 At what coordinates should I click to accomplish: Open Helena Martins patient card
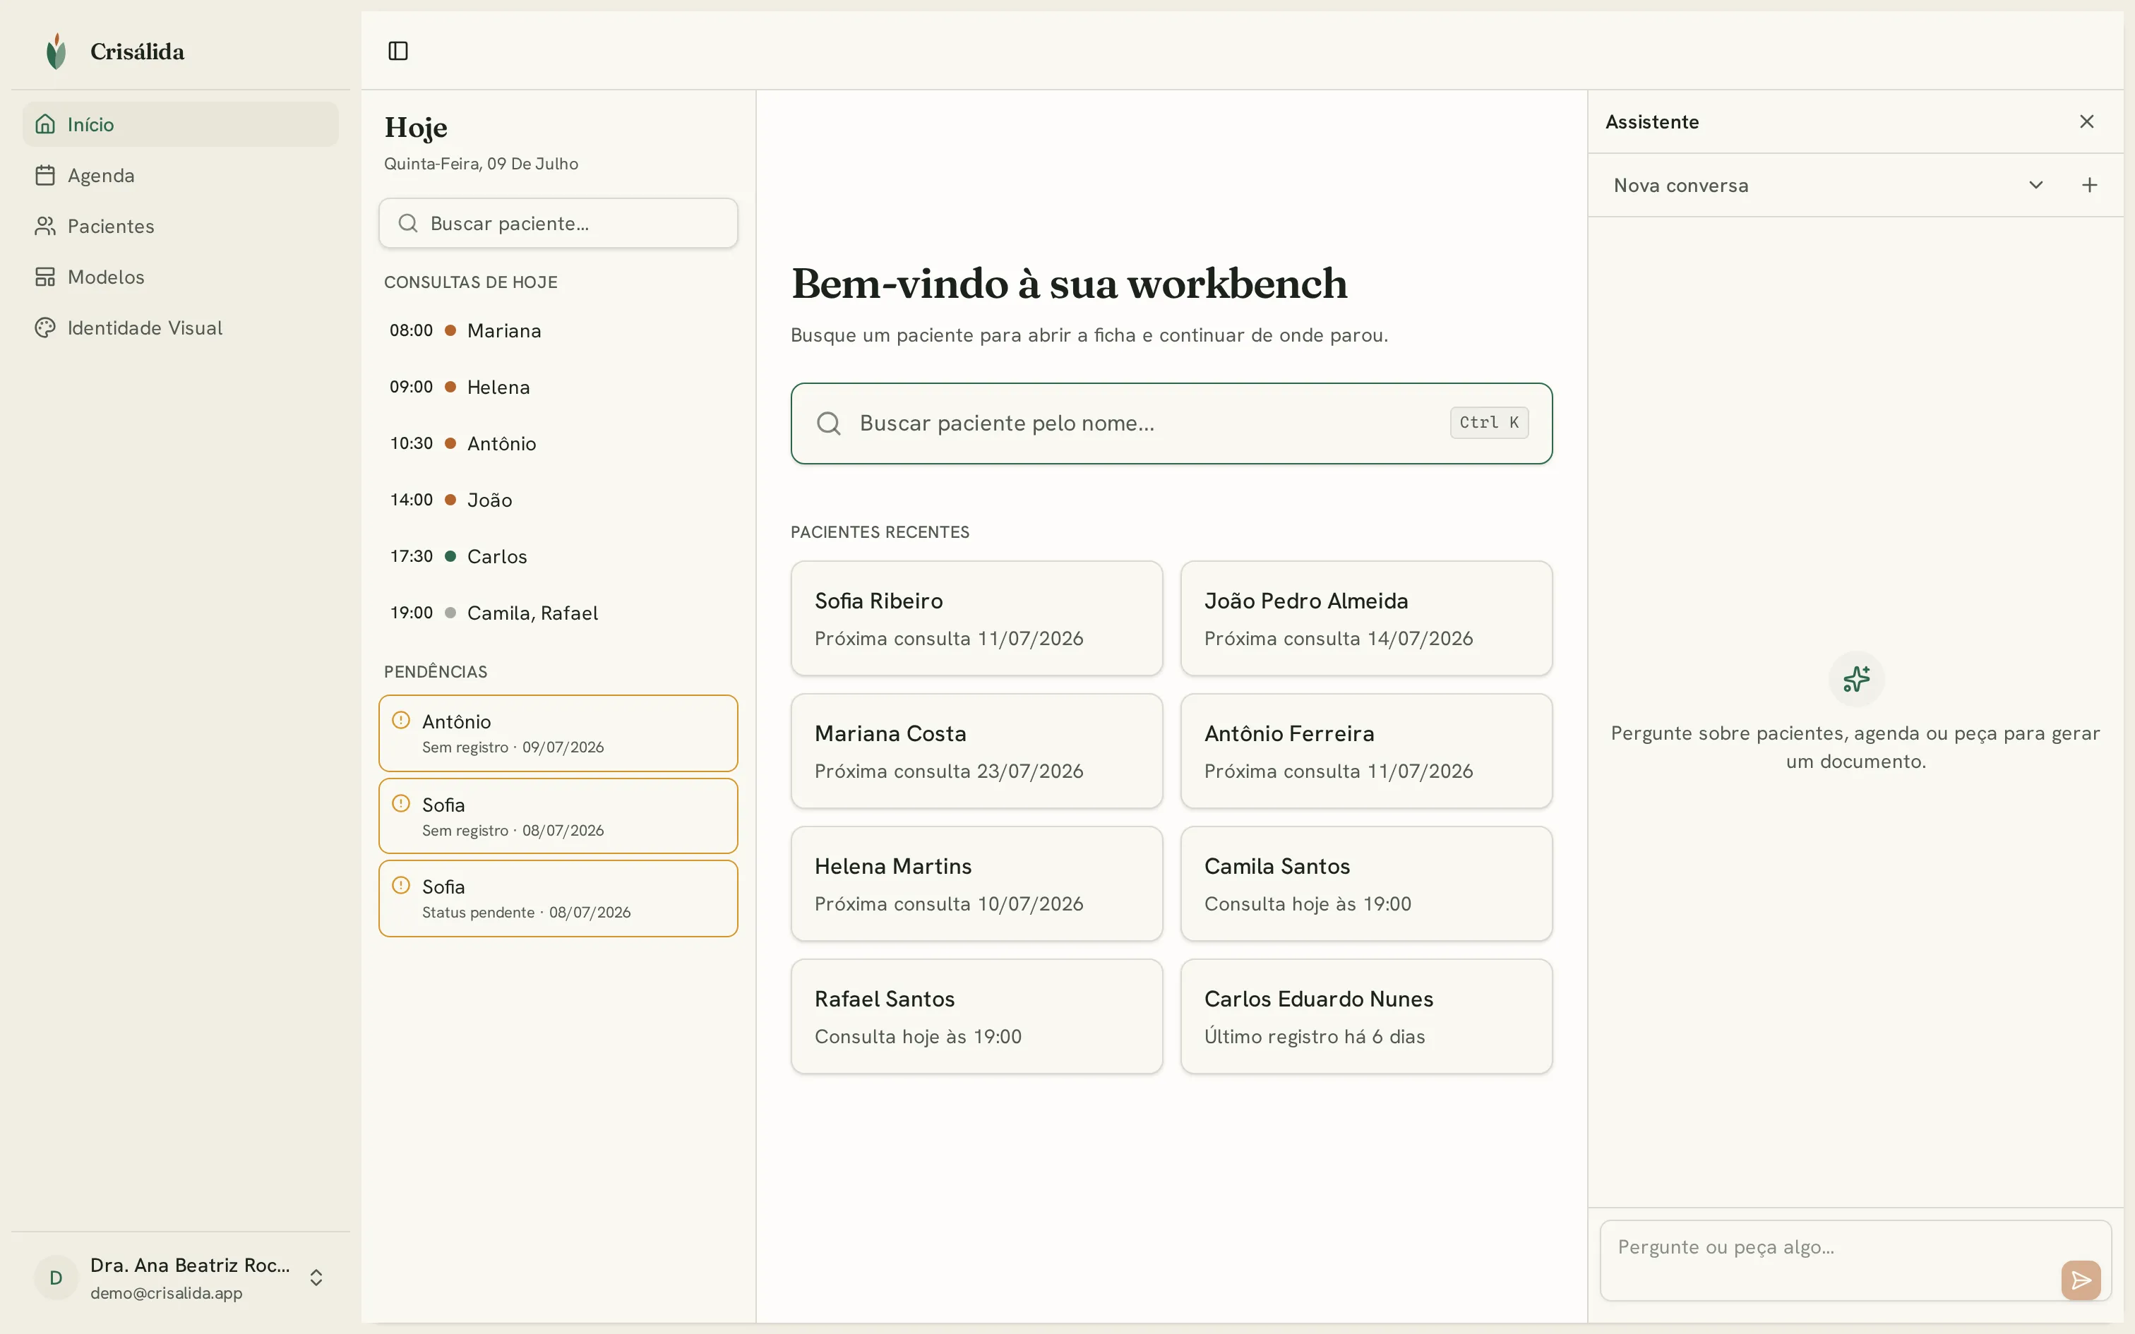pyautogui.click(x=976, y=884)
